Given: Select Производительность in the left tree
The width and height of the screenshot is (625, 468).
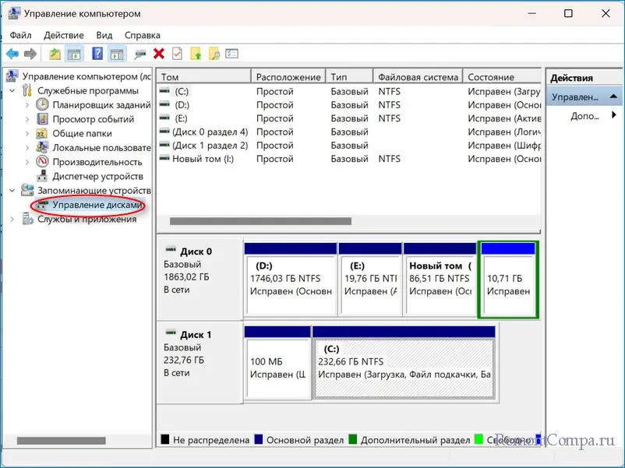Looking at the screenshot, I should click(97, 162).
